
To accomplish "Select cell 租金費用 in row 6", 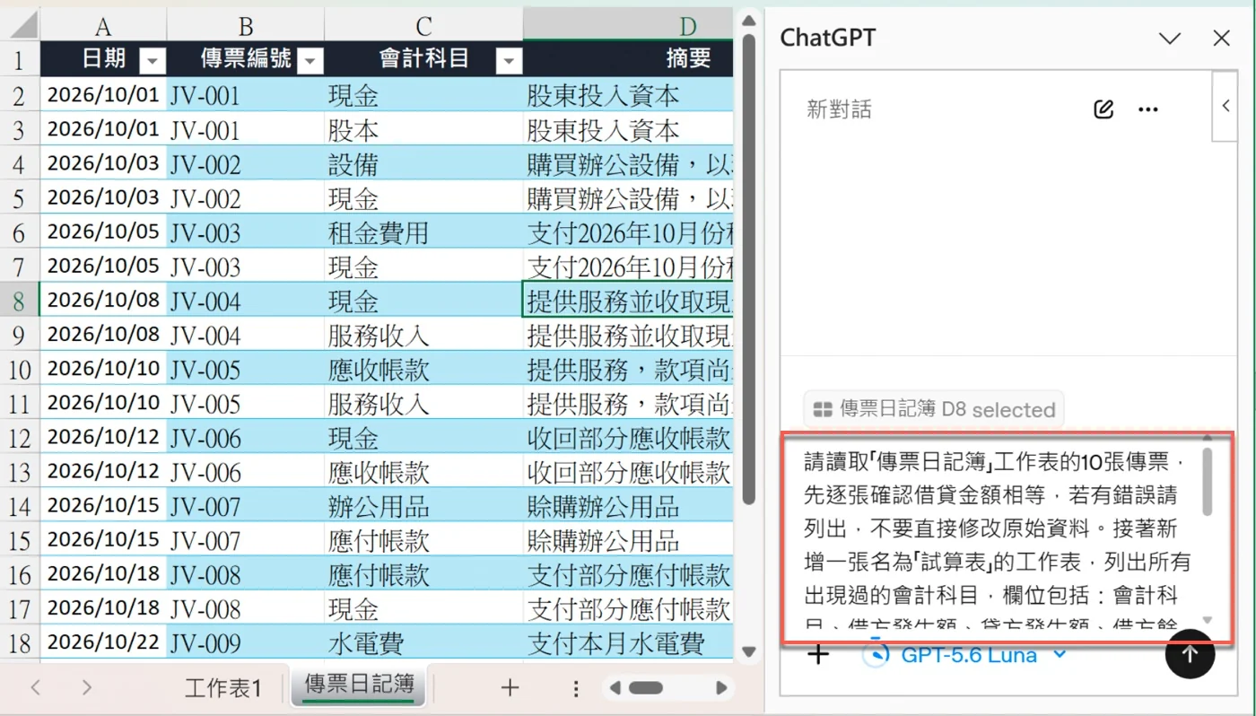I will coord(423,232).
